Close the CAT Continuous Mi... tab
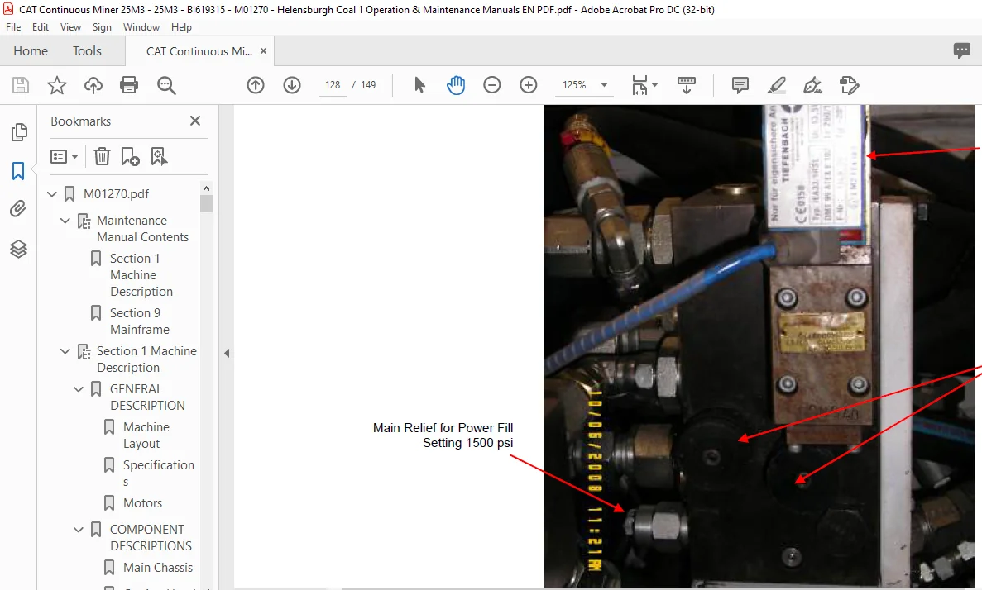The height and width of the screenshot is (590, 982). coord(264,50)
